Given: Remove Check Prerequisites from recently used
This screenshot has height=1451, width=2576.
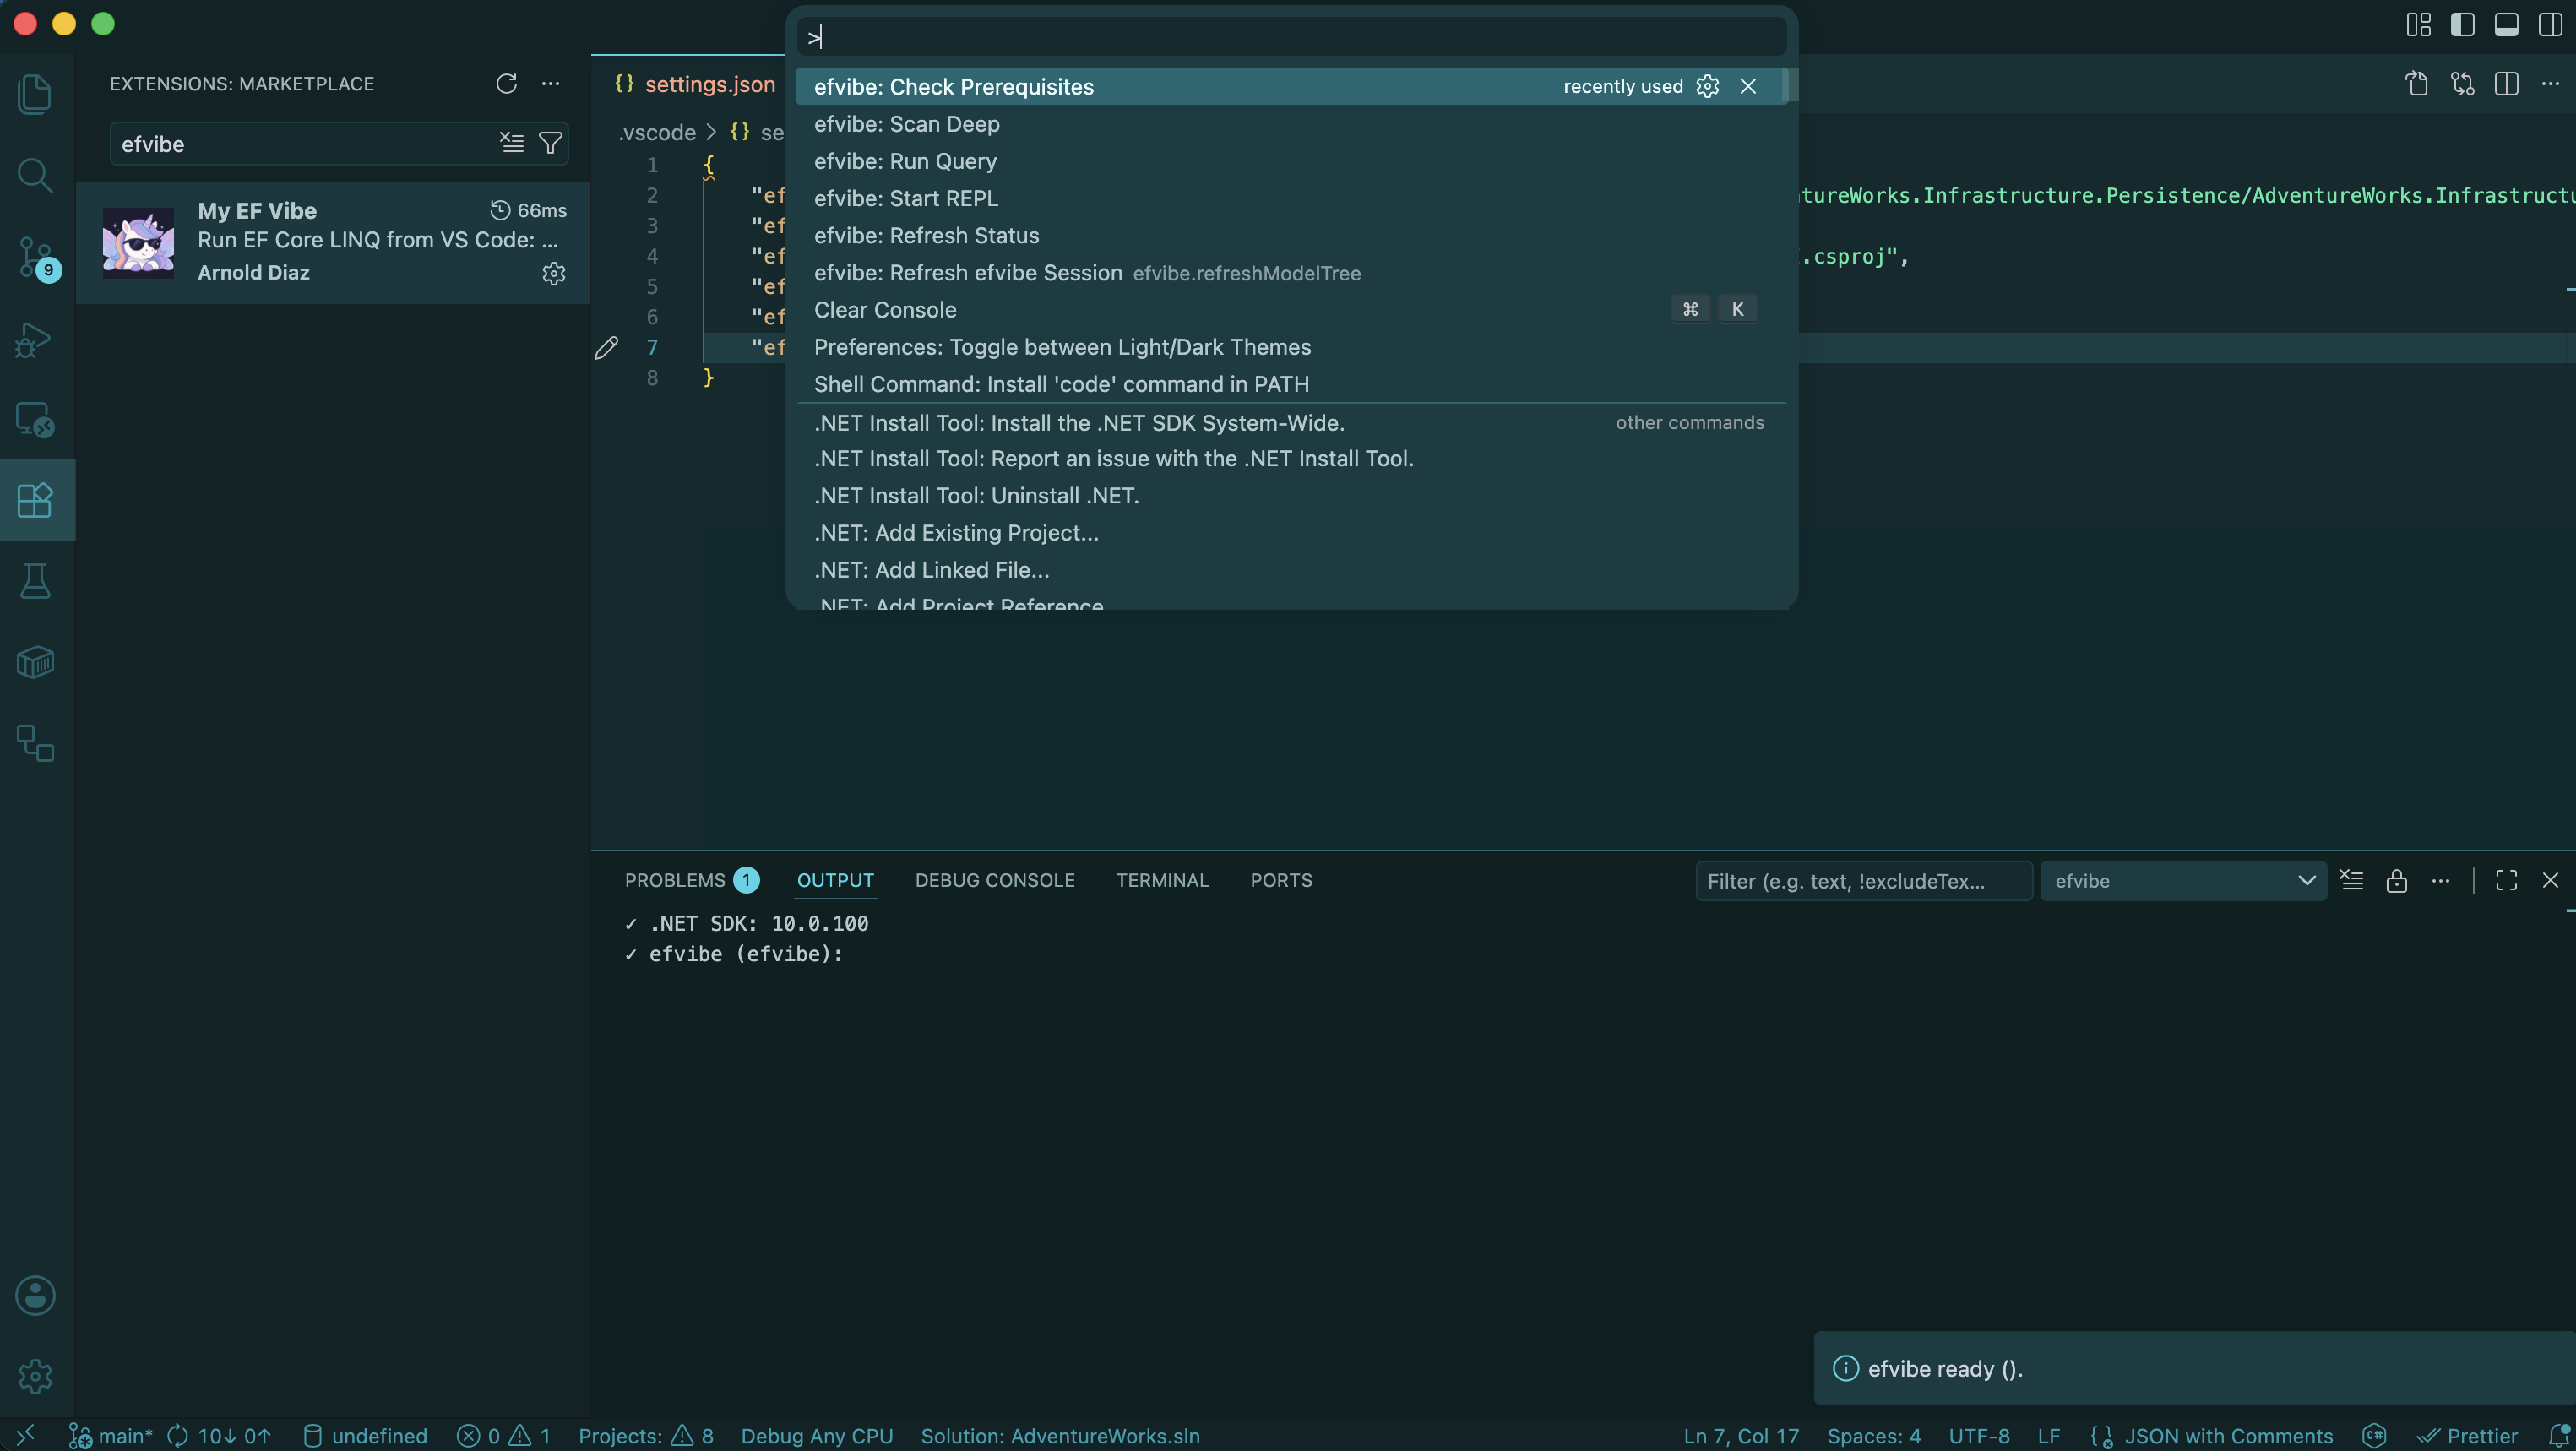Looking at the screenshot, I should (x=1748, y=86).
